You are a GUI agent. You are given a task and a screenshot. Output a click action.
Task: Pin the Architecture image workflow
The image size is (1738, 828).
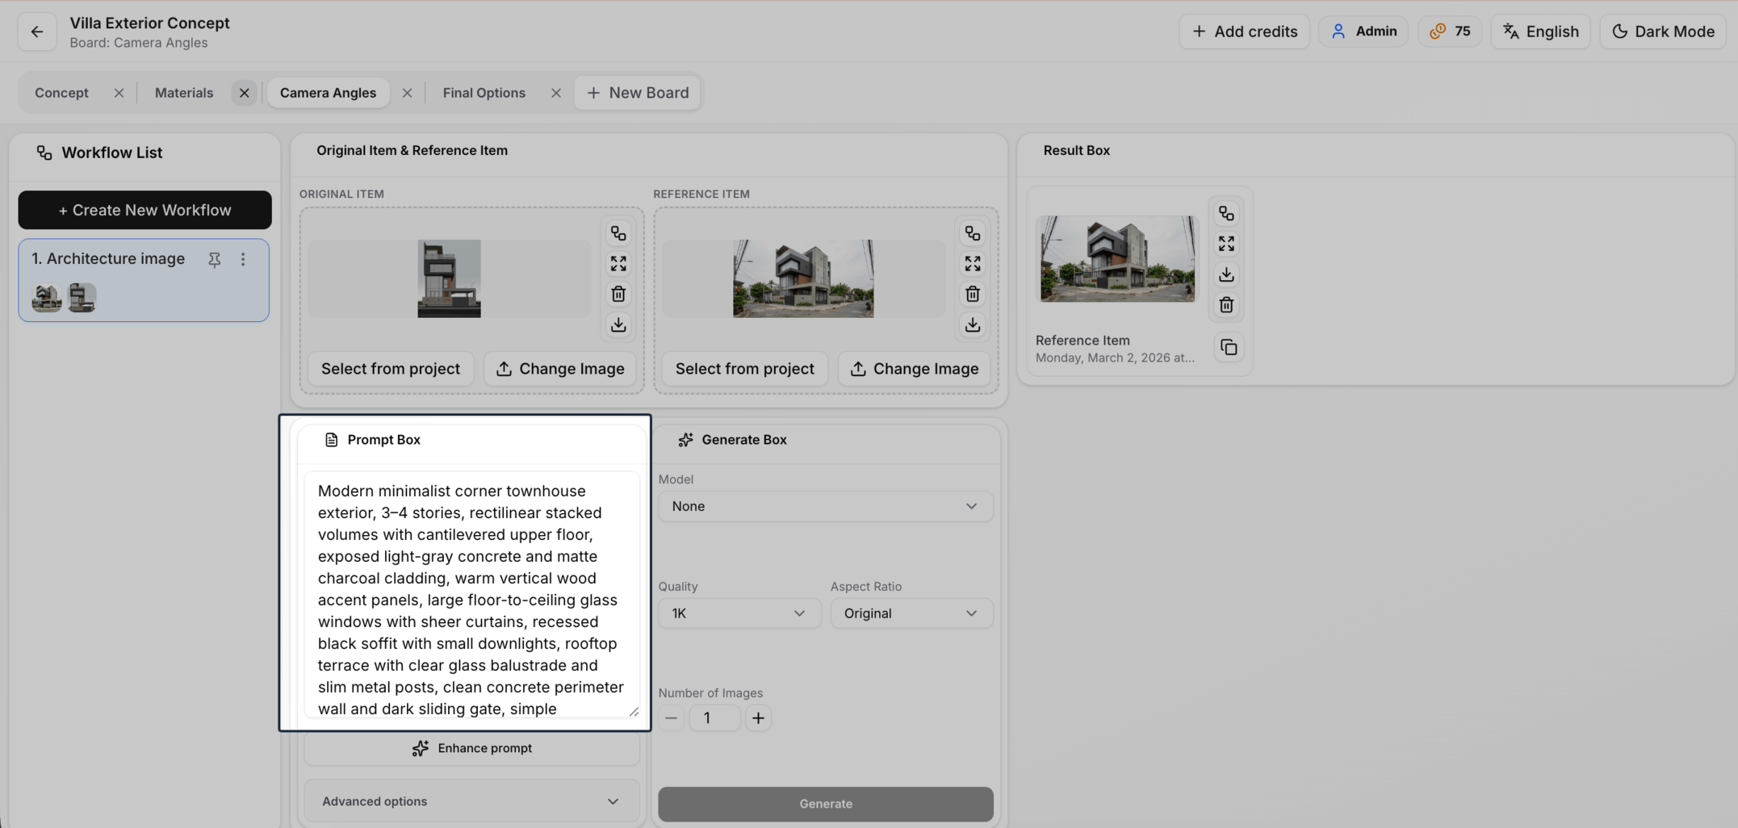(x=214, y=259)
